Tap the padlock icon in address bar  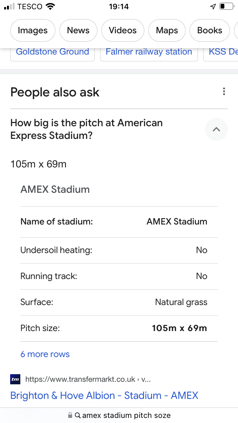[70, 415]
